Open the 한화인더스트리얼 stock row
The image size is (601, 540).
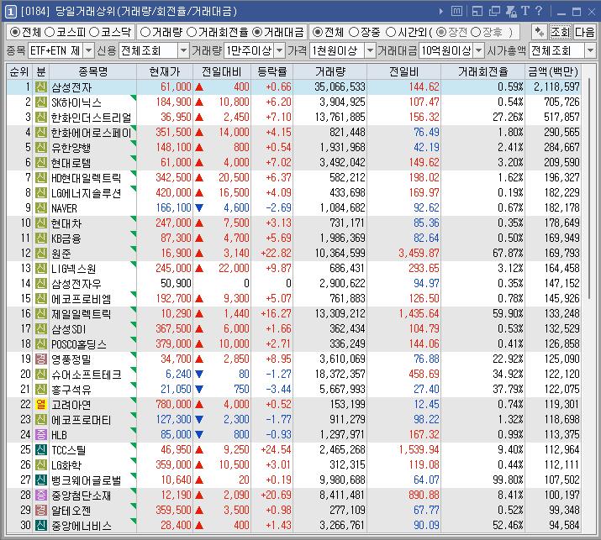[293, 118]
